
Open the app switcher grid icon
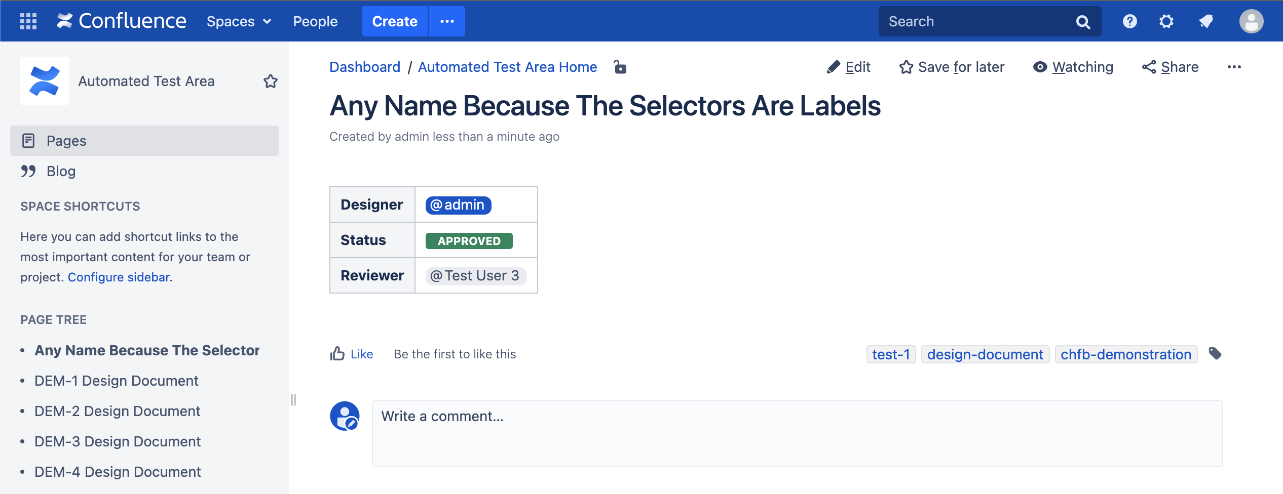click(x=28, y=21)
